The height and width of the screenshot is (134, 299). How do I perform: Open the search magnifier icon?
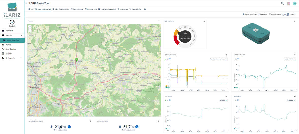point(283,3)
